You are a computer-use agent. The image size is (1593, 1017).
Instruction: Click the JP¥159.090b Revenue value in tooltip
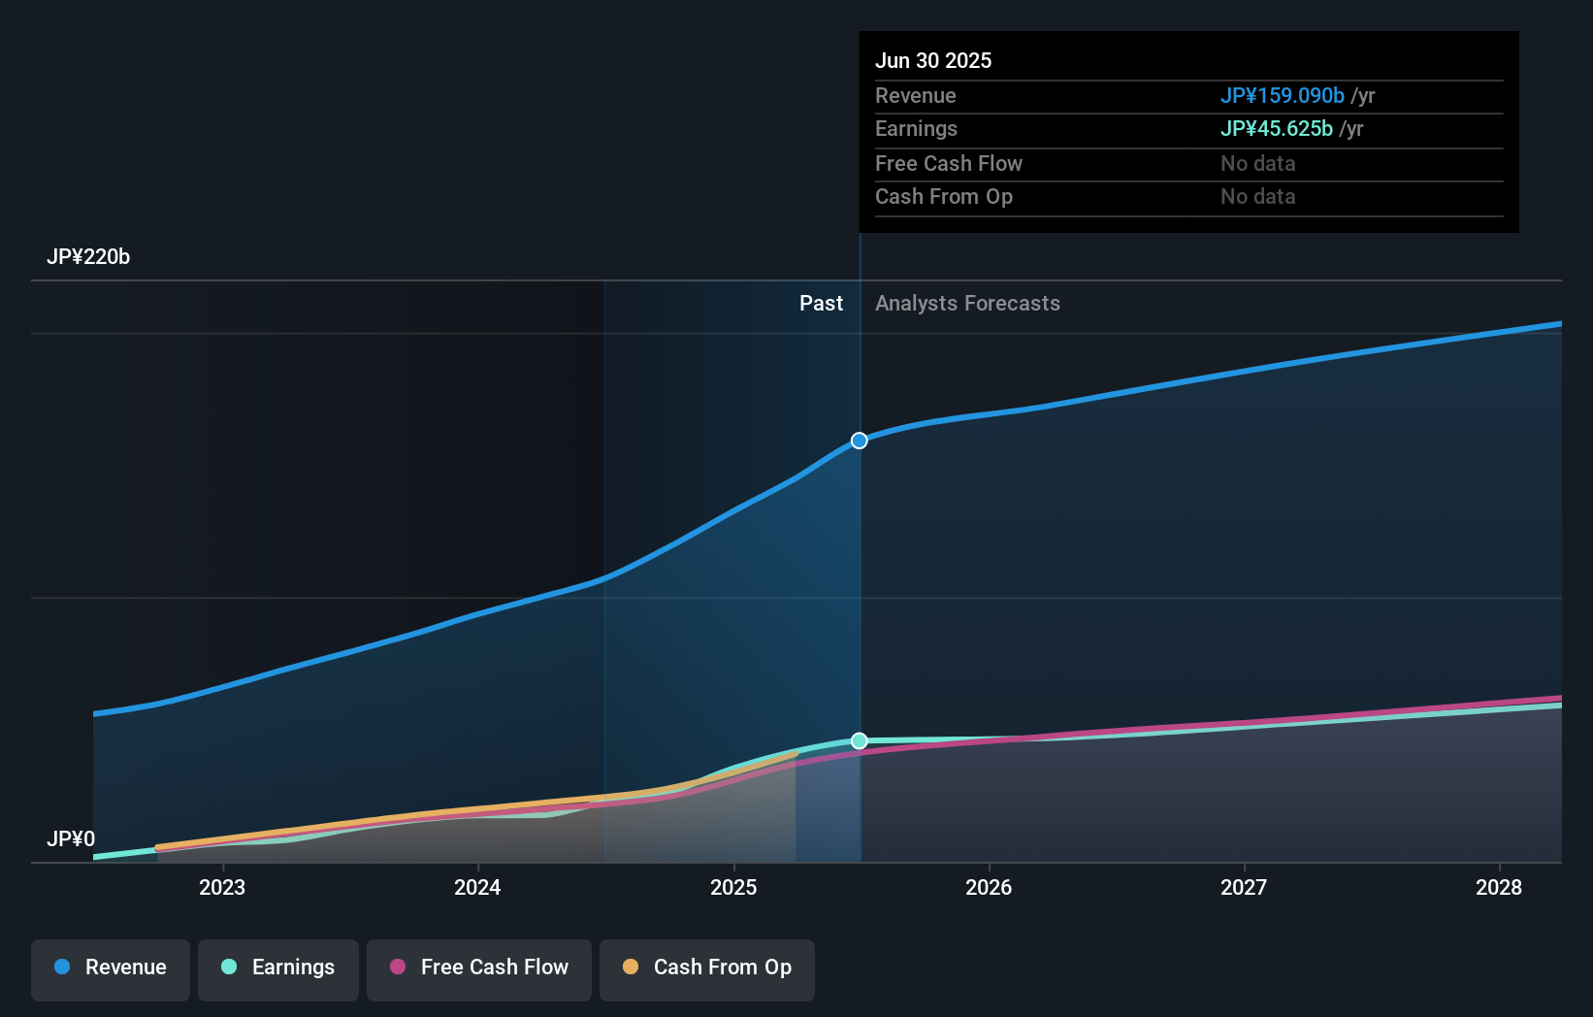coord(1282,96)
